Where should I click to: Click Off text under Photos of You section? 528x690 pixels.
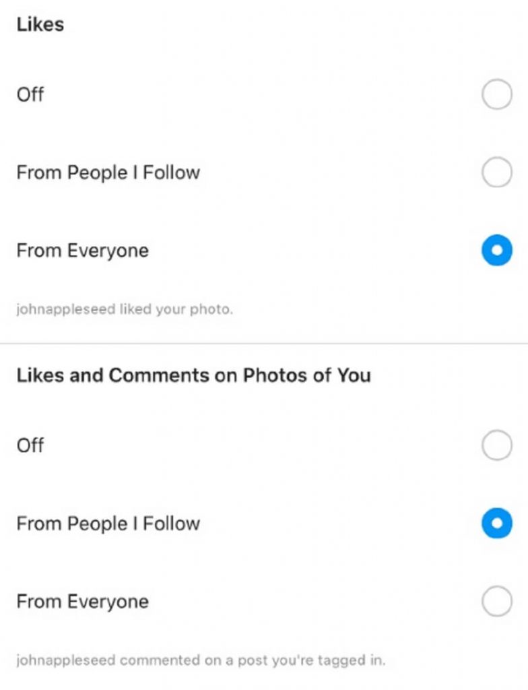click(30, 445)
